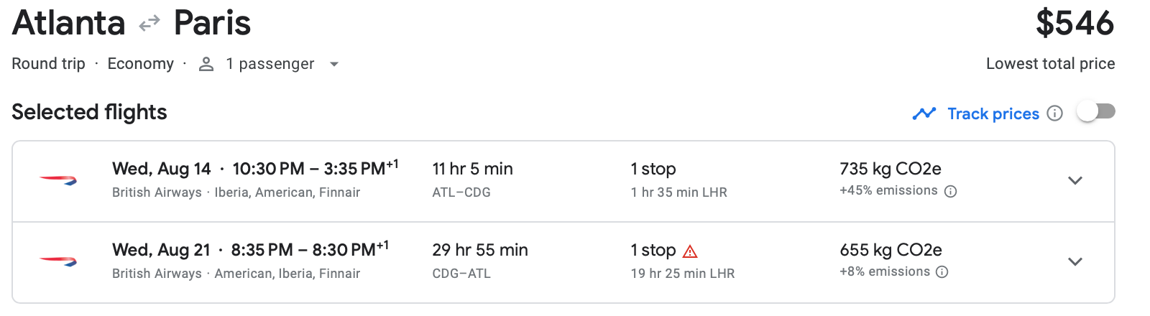The height and width of the screenshot is (316, 1150).
Task: Select the Wed, Aug 21 returning flight row
Action: click(x=563, y=262)
